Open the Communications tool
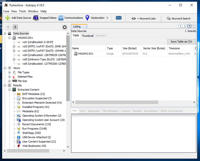 click(x=71, y=18)
